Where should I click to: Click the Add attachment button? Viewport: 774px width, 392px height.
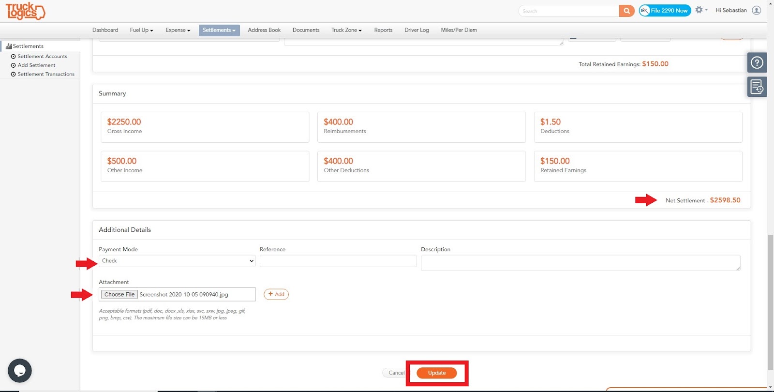point(276,294)
